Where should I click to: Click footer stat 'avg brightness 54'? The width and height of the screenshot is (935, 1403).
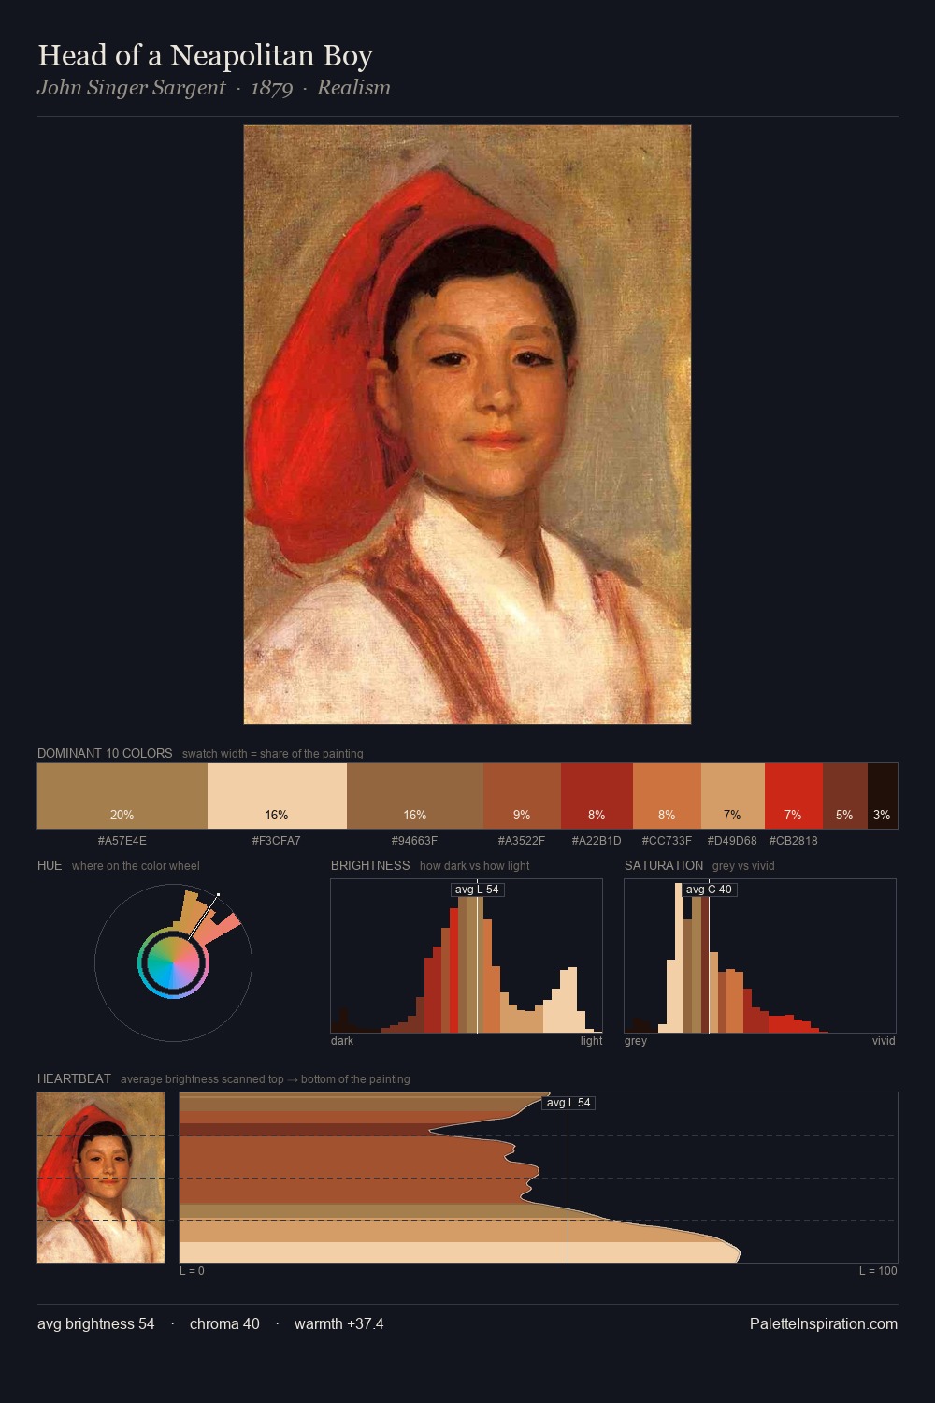point(96,1323)
